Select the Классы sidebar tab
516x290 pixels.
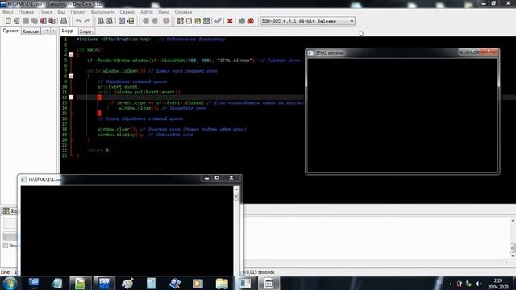(x=31, y=31)
